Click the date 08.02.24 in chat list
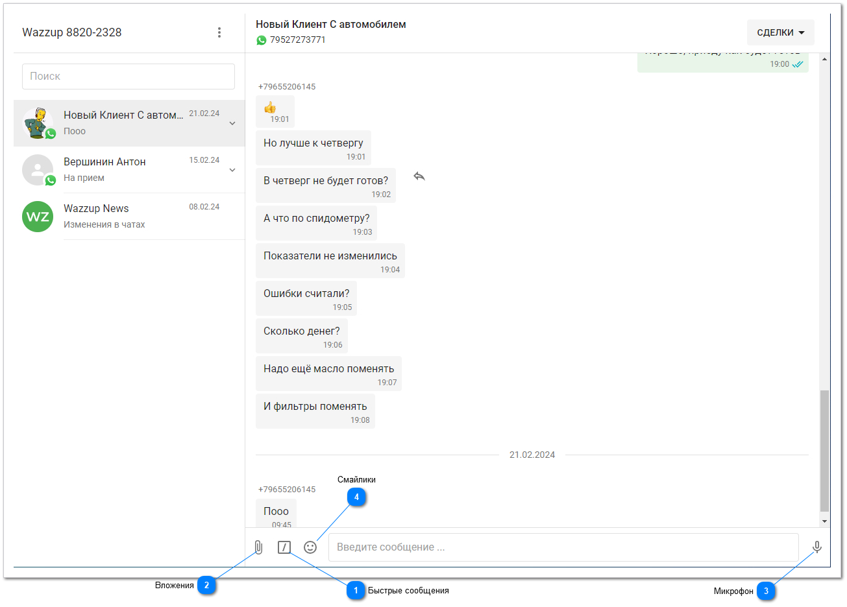847x607 pixels. pos(204,207)
